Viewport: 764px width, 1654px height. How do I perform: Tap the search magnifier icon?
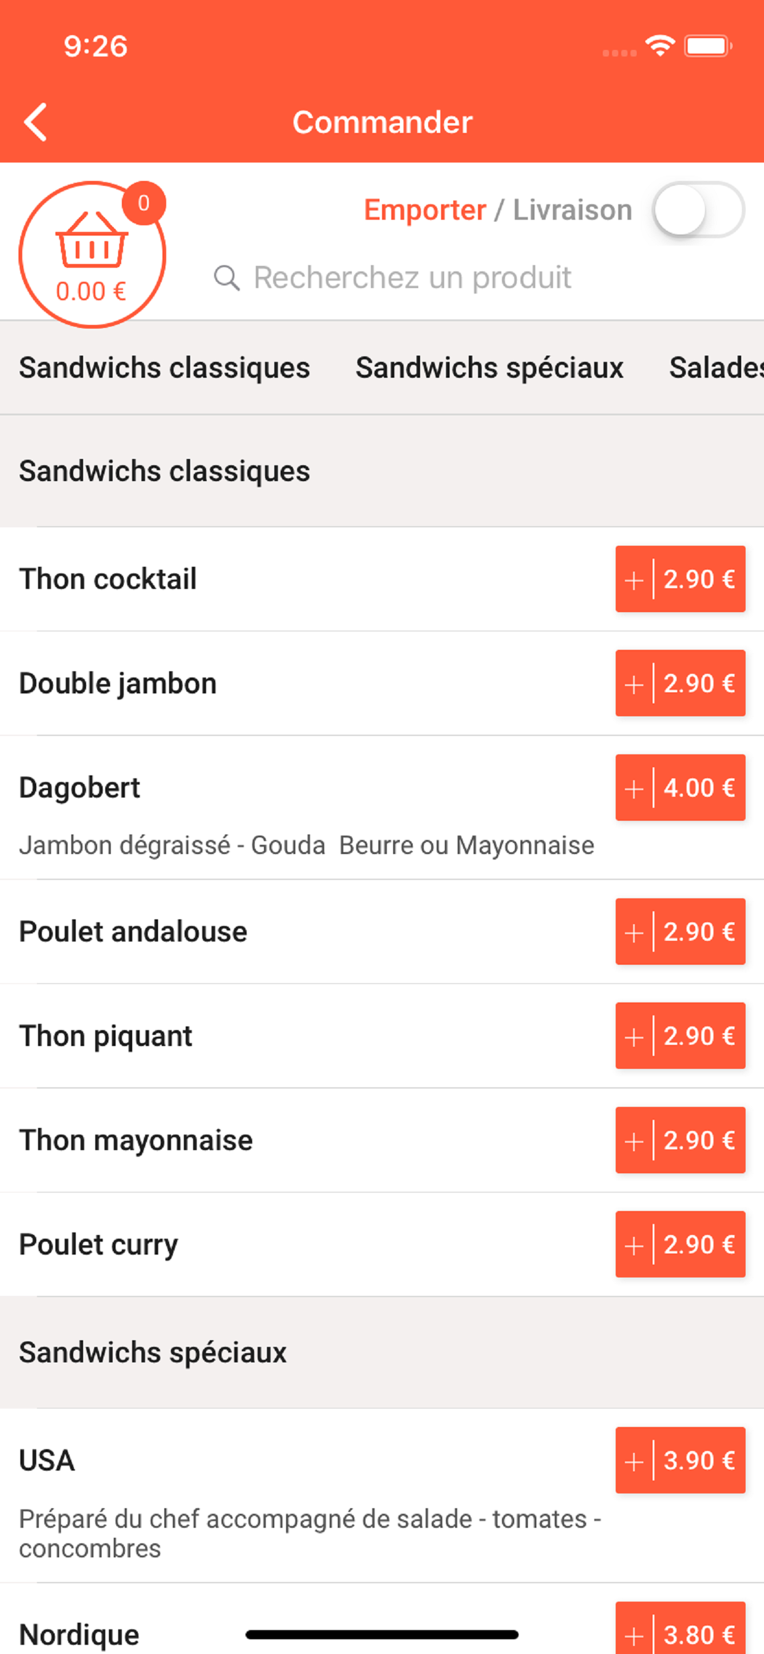226,278
